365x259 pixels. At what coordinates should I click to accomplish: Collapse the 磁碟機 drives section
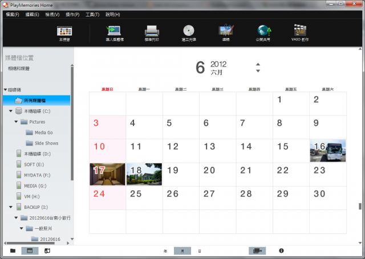(x=5, y=90)
